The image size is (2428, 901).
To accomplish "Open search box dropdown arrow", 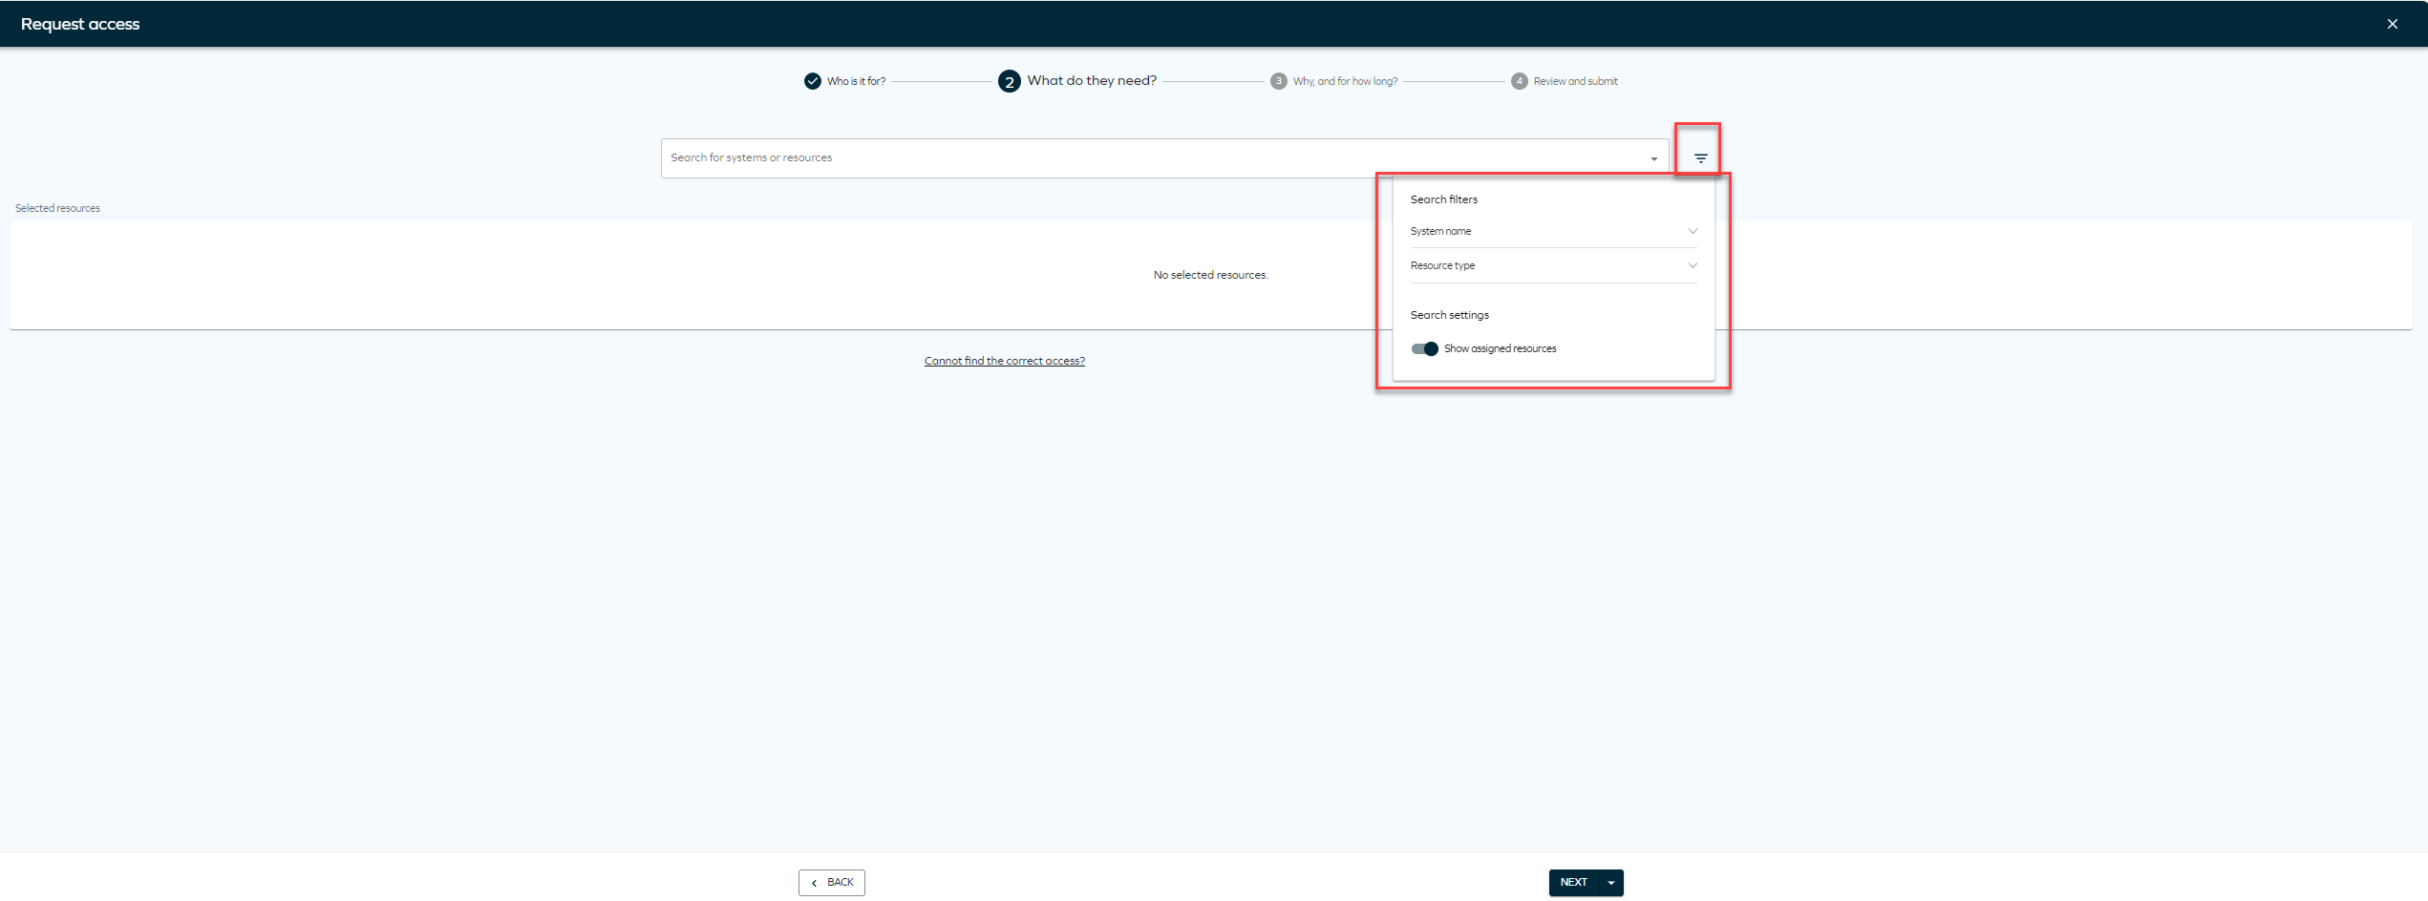I will 1653,159.
